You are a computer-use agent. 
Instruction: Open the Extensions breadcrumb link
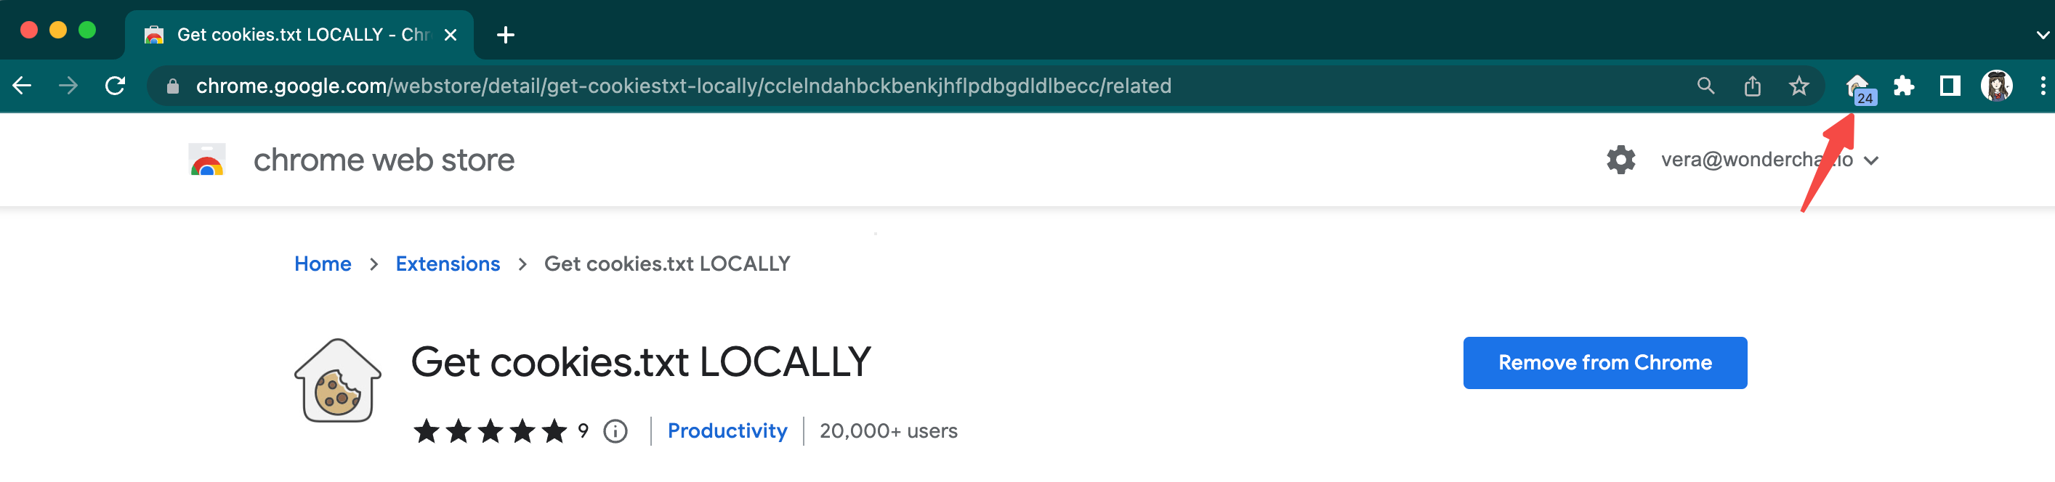[x=448, y=264]
